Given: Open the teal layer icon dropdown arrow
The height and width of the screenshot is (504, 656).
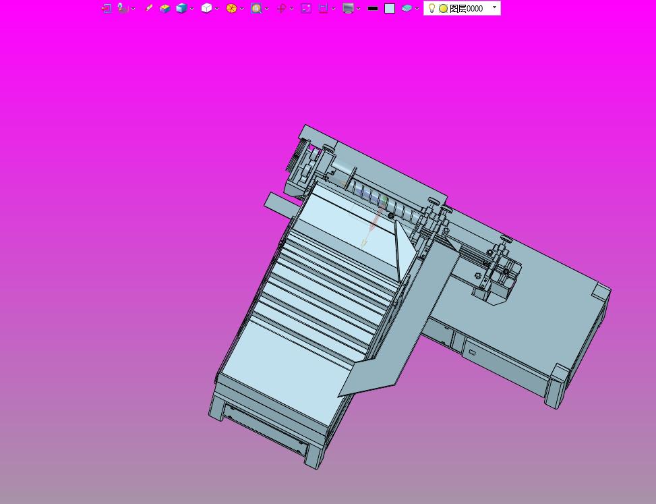Looking at the screenshot, I should pyautogui.click(x=417, y=8).
